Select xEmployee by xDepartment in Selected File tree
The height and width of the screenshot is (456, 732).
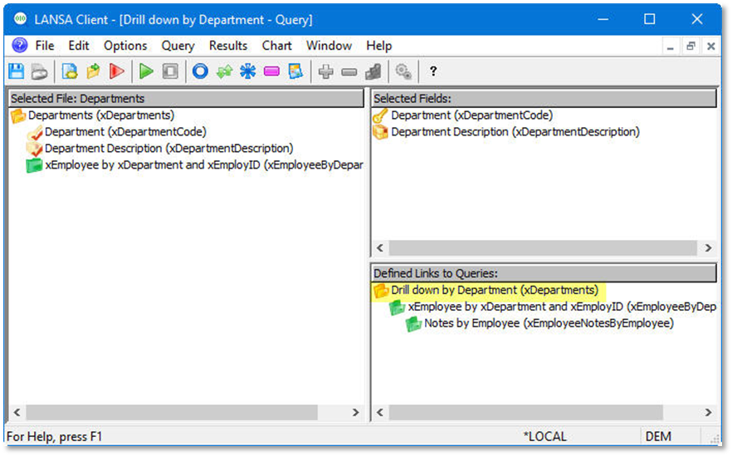click(203, 165)
